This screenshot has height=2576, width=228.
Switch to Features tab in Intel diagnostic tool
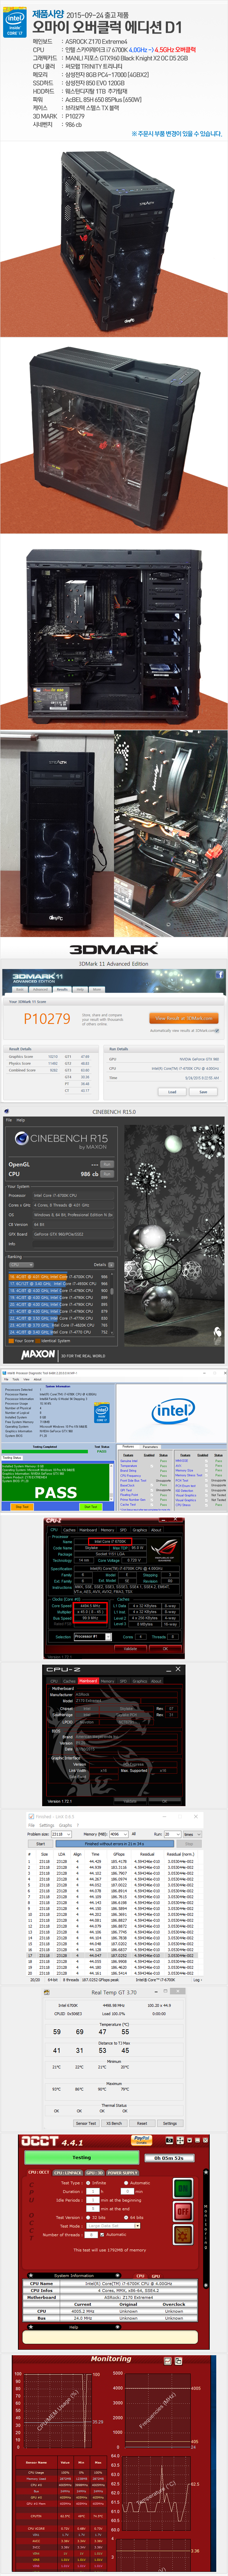[x=128, y=1447]
